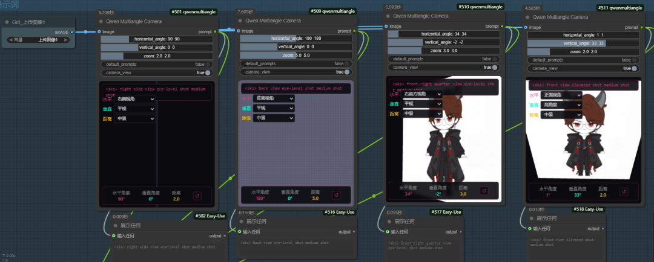
Task: Click reset icon in node #509 camera panel
Action: (x=337, y=195)
